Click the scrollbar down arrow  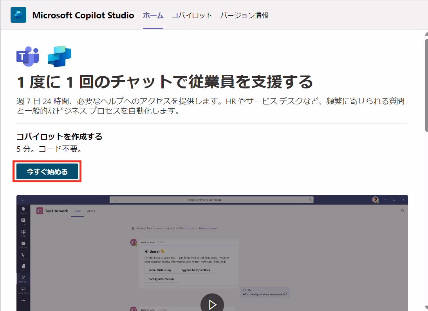426,308
